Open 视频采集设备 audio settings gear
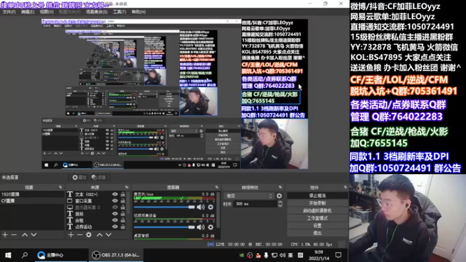 (211, 227)
